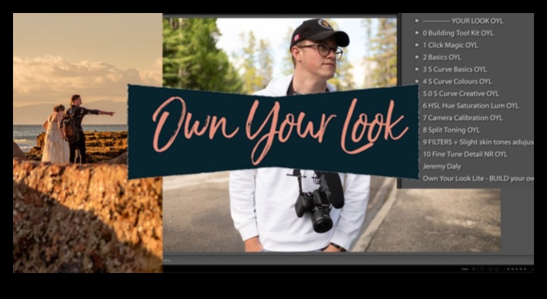This screenshot has height=299, width=547.
Task: Select 9 FILTERS + Slight skin tones group
Action: point(477,142)
